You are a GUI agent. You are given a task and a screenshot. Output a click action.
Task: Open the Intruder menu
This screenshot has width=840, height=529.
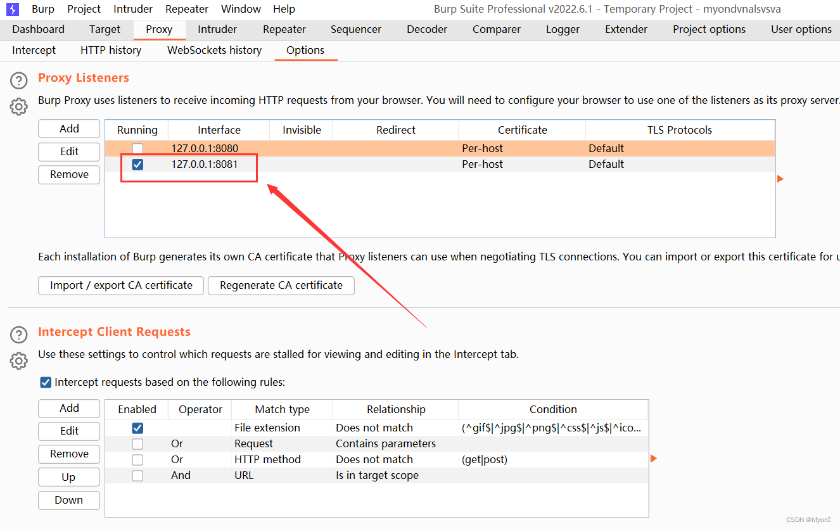tap(133, 9)
